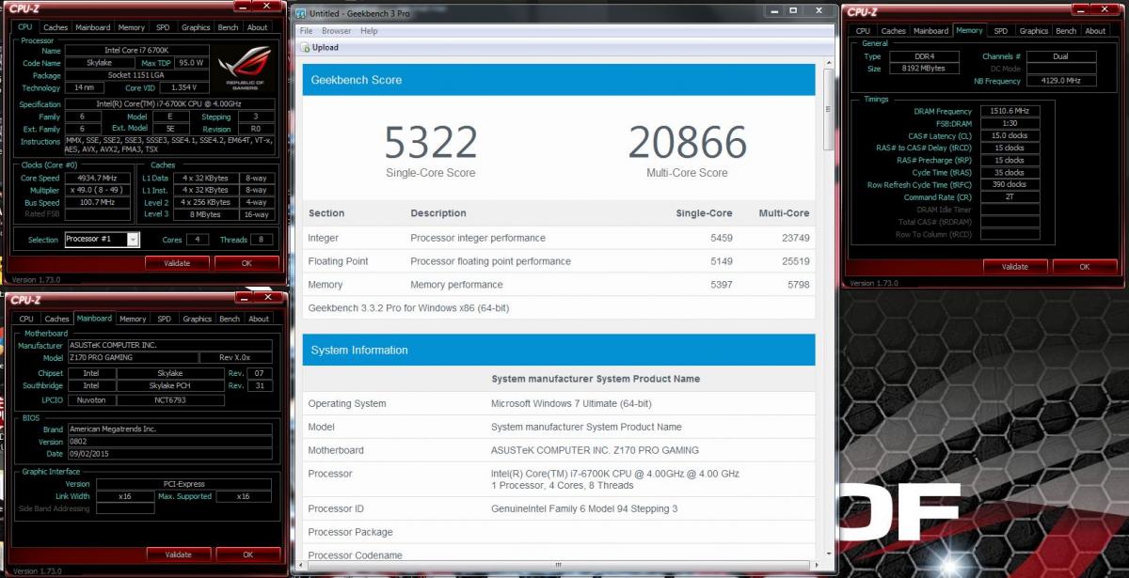Viewport: 1129px width, 578px height.
Task: Click the Operating System row in Geekbench
Action: [559, 403]
